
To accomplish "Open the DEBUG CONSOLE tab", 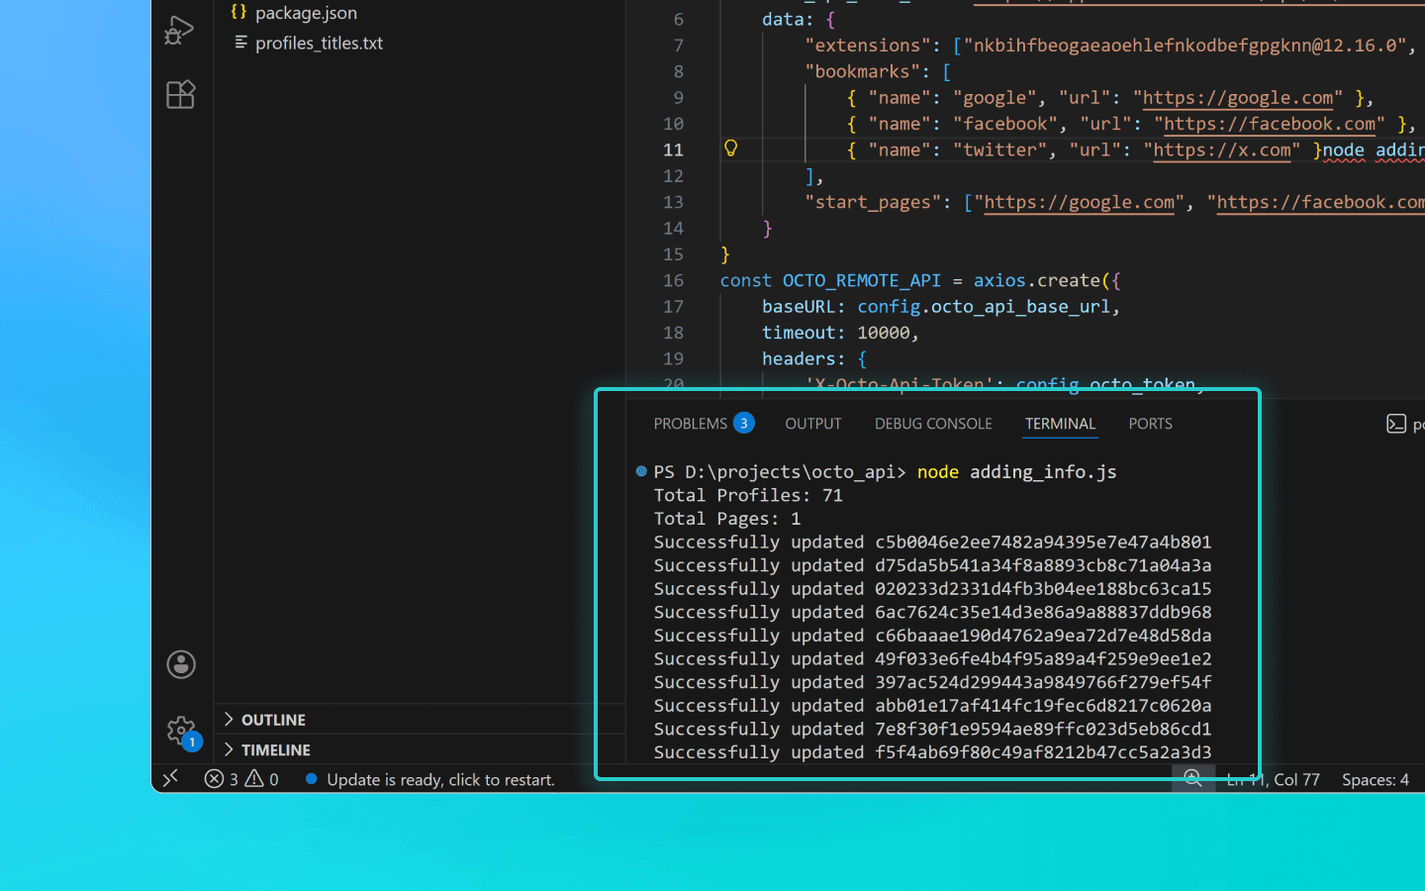I will point(932,423).
